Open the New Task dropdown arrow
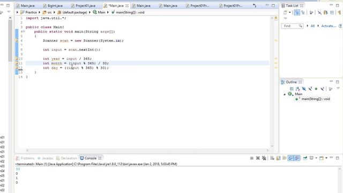The width and height of the screenshot is (343, 193). click(x=290, y=12)
